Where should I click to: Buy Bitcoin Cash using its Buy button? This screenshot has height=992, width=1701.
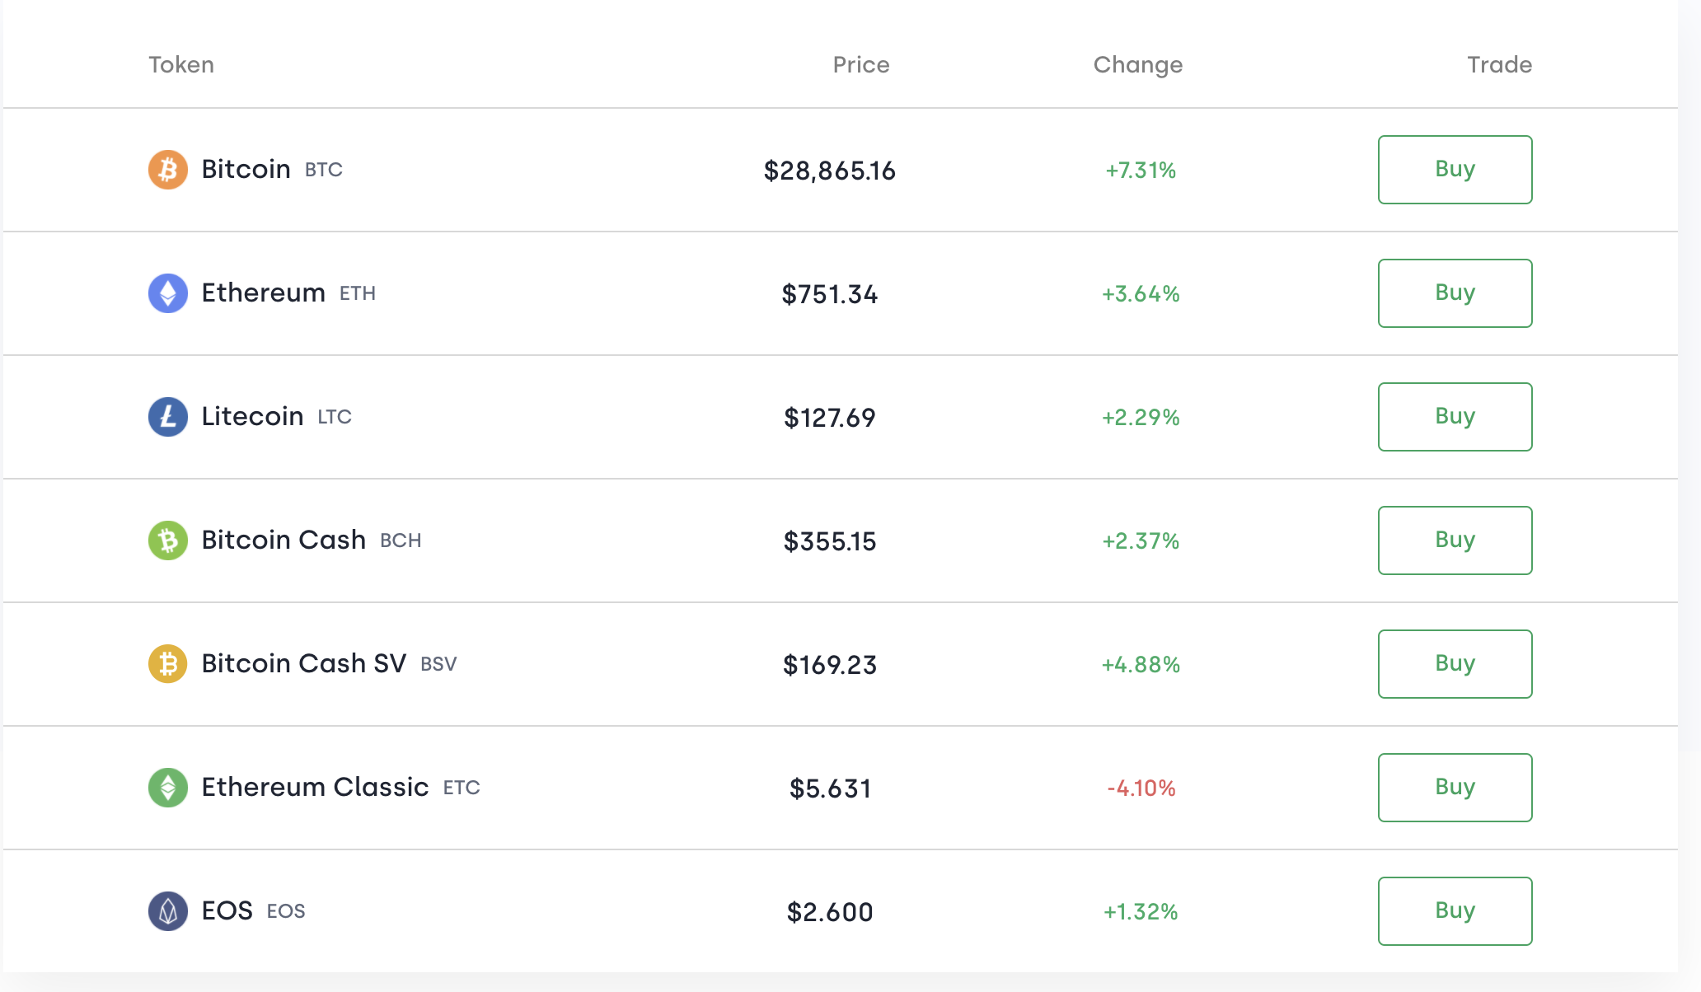click(x=1455, y=540)
